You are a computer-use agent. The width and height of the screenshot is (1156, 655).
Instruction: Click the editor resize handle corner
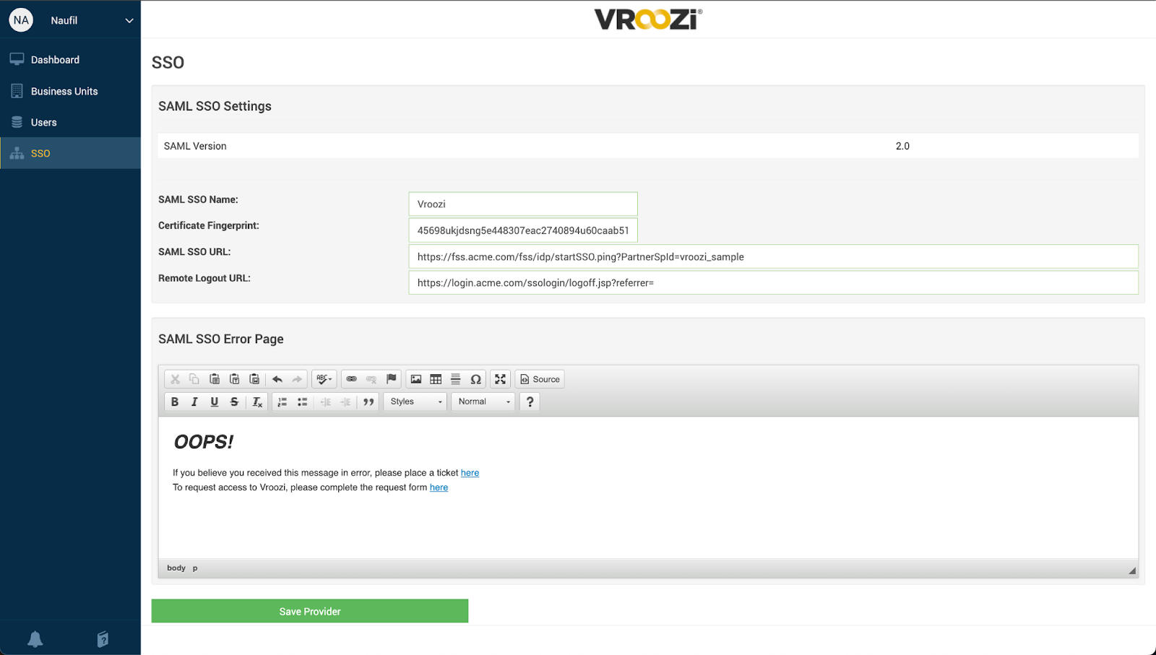pos(1132,571)
